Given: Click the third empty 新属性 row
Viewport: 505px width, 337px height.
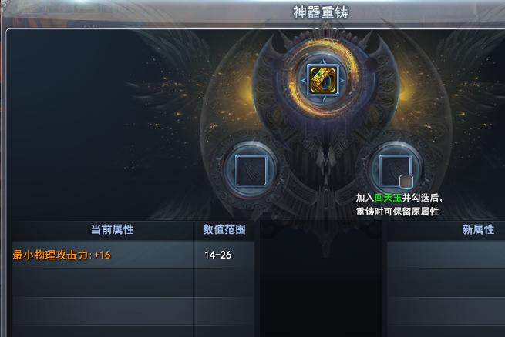Looking at the screenshot, I should [x=446, y=312].
